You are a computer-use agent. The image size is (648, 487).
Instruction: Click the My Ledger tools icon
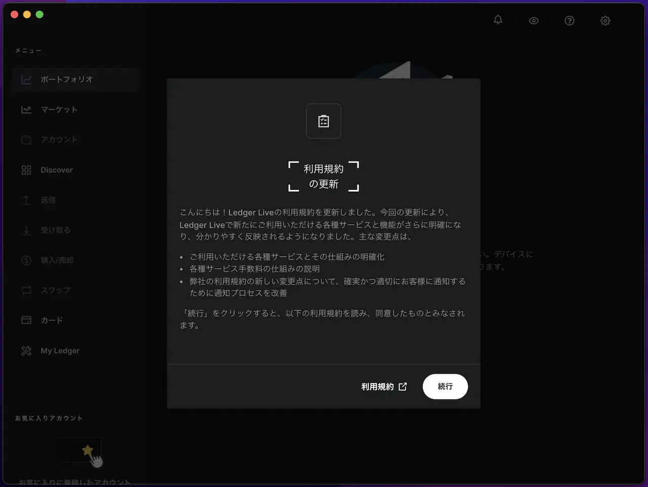[x=26, y=351]
